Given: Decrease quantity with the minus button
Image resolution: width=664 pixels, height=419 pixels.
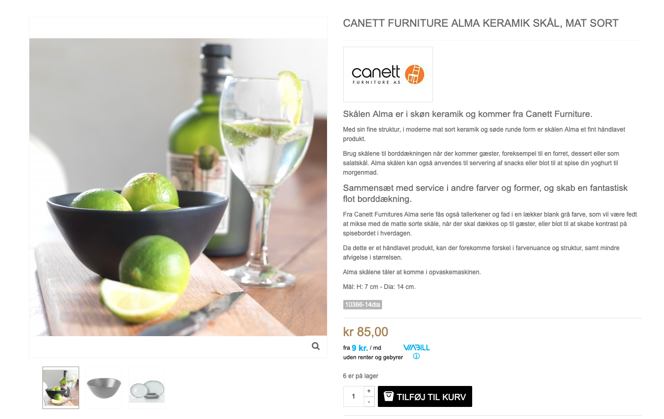Looking at the screenshot, I should point(369,402).
